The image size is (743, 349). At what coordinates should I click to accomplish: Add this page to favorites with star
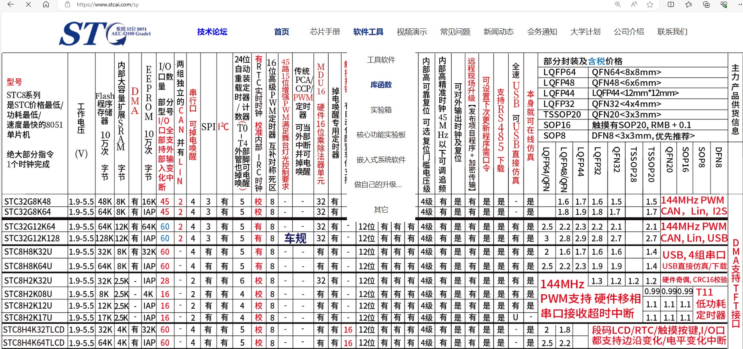tap(650, 4)
